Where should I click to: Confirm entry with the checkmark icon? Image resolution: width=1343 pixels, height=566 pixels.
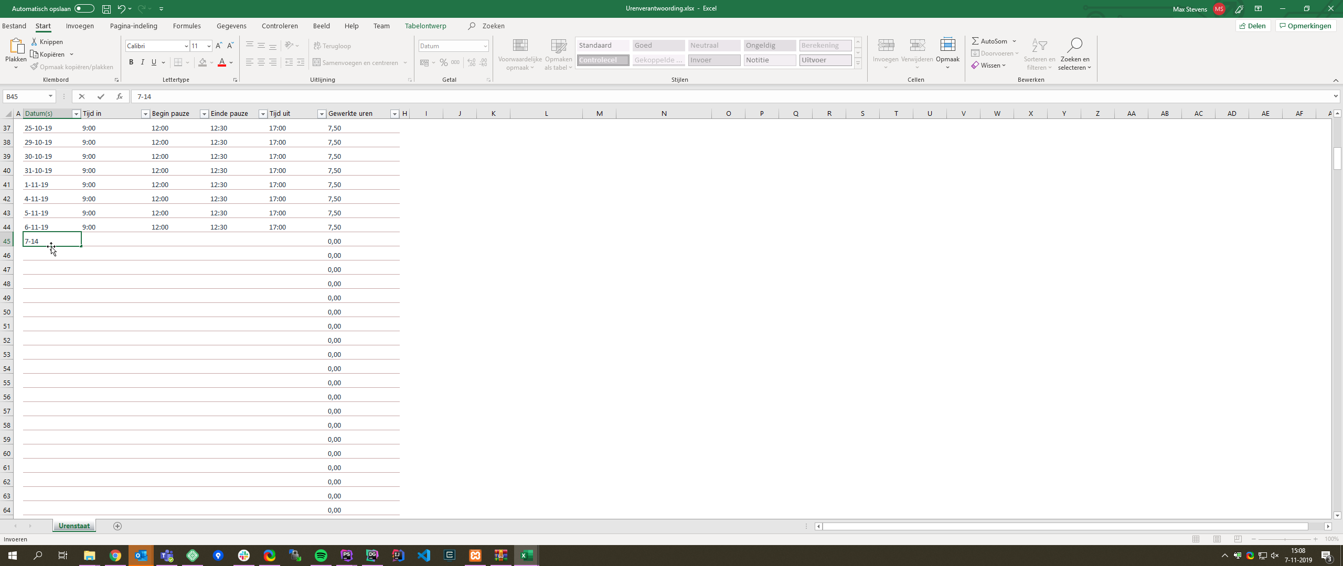(101, 96)
